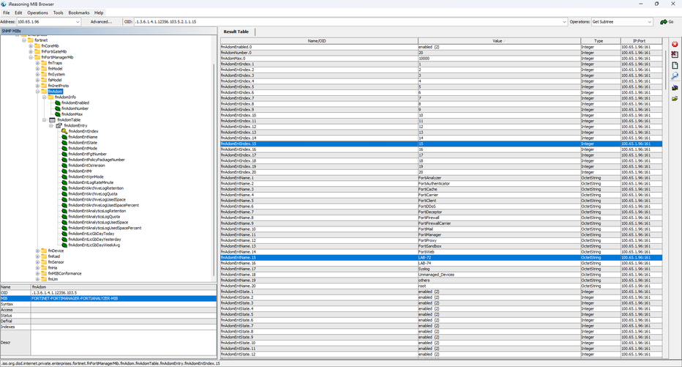Click the result table vertical scrollbar

(x=664, y=70)
